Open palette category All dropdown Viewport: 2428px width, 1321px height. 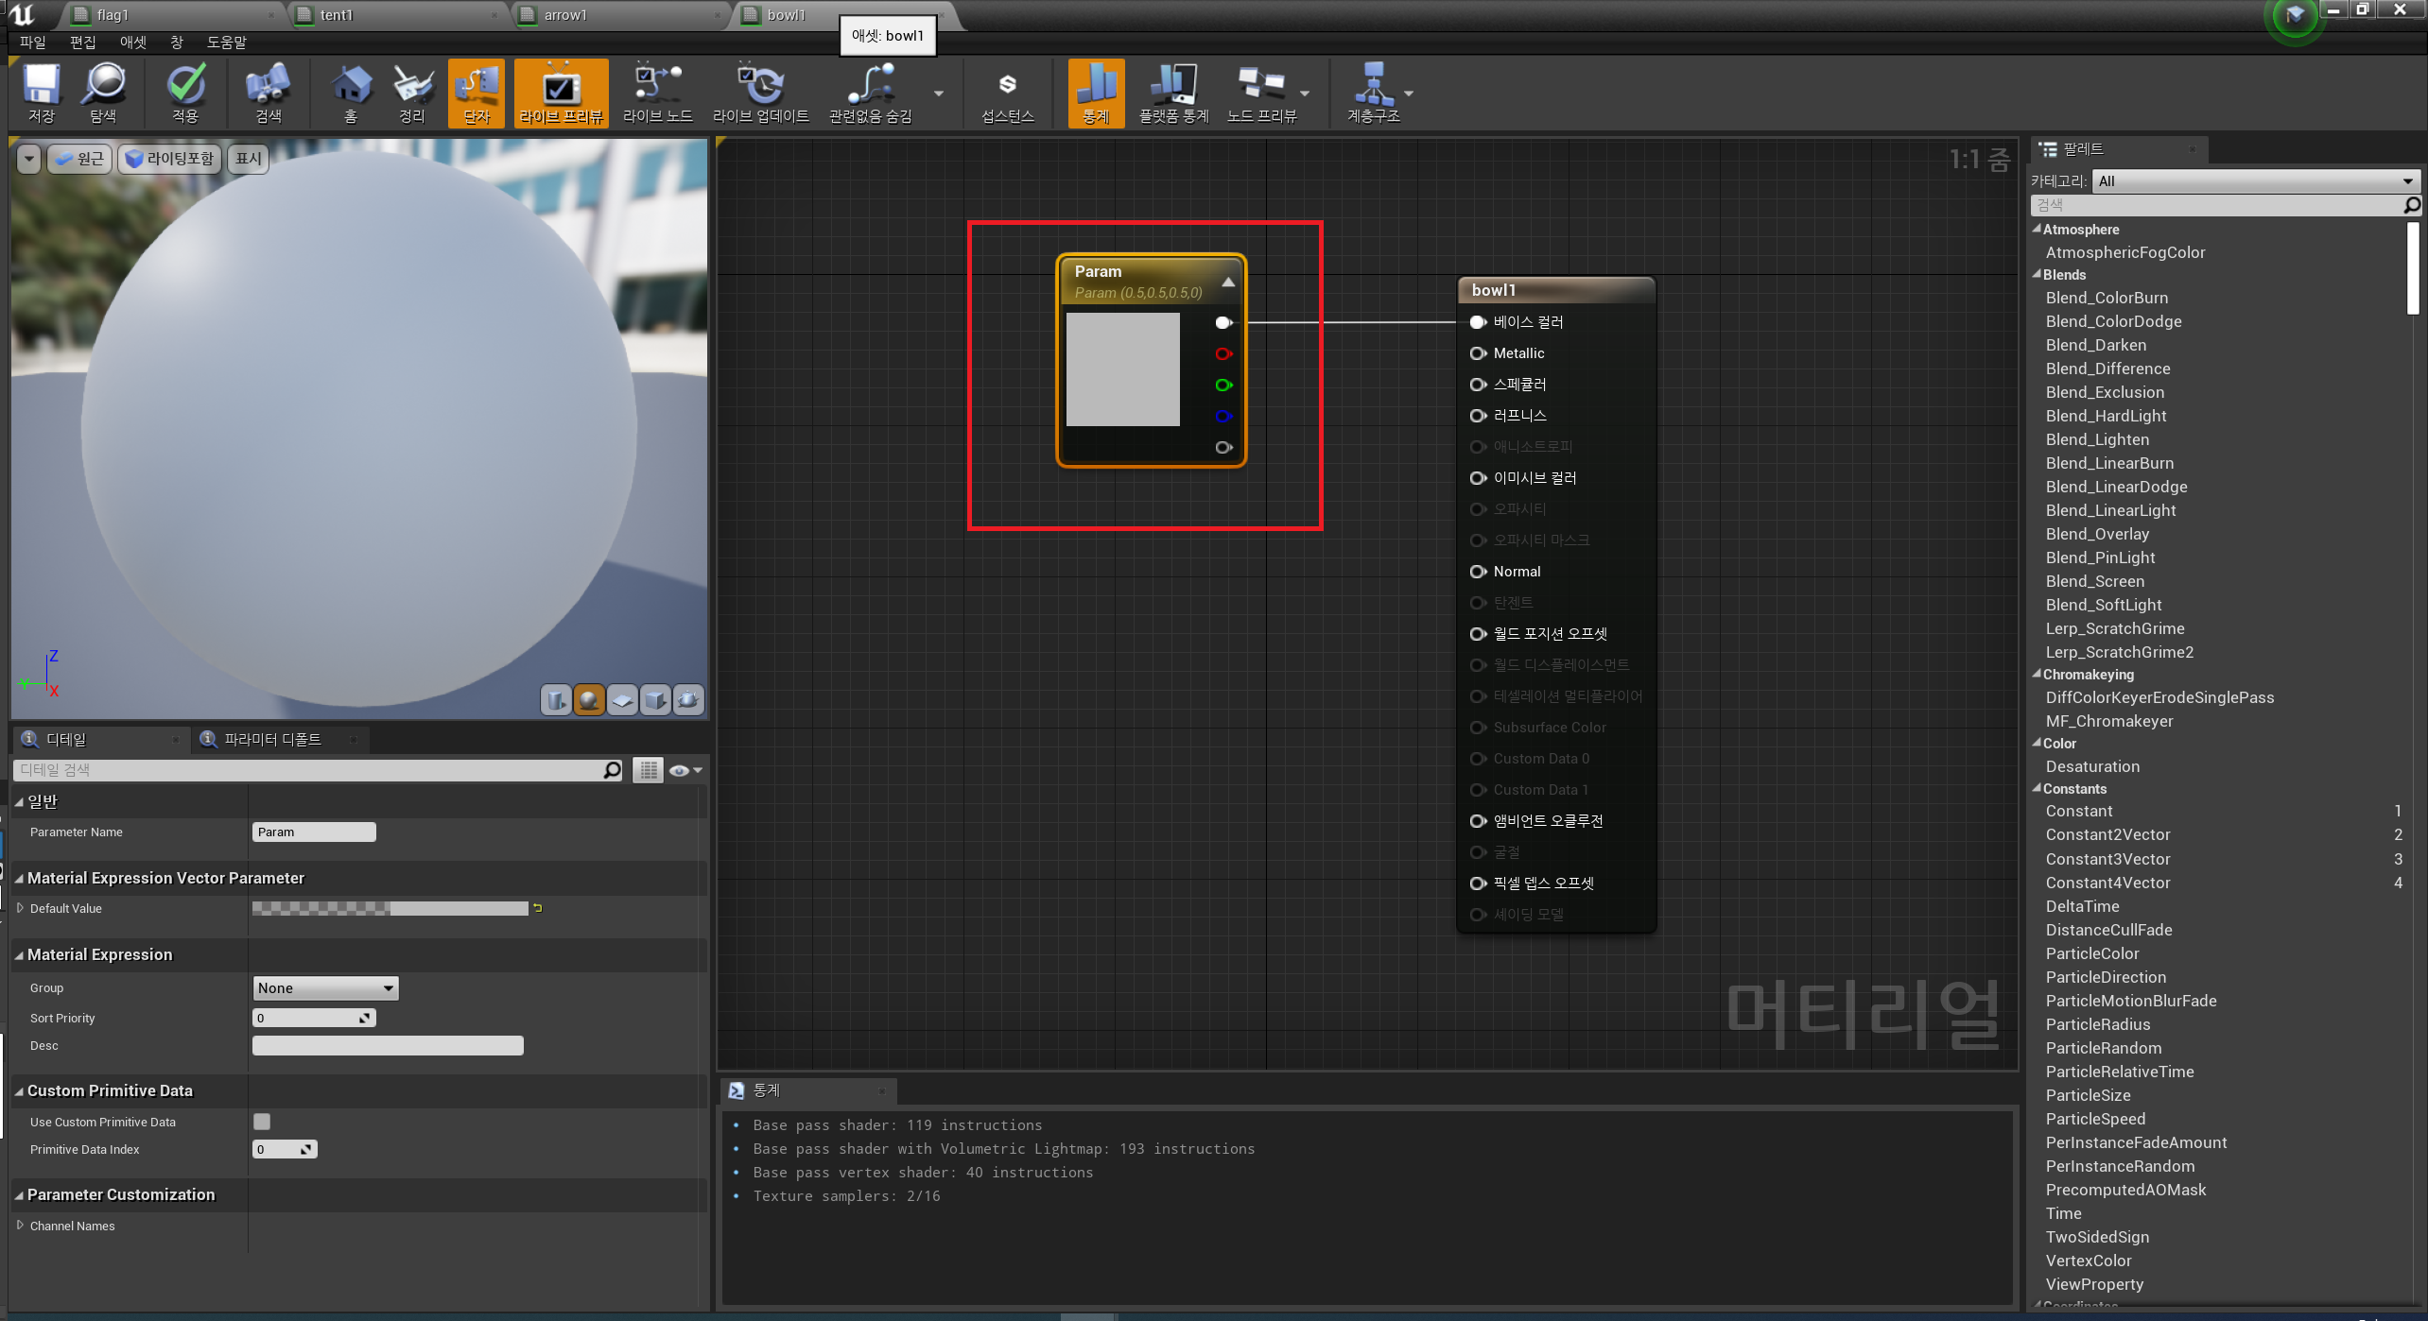point(2254,180)
